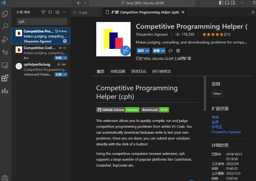
Task: Open the 更改日志 changelog tab
Action: 139,71
